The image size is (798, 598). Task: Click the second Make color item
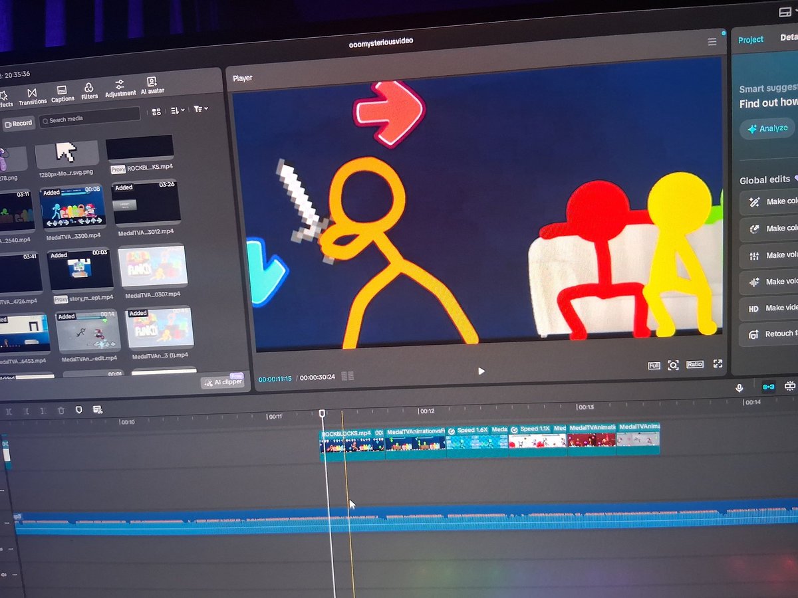[x=769, y=229]
